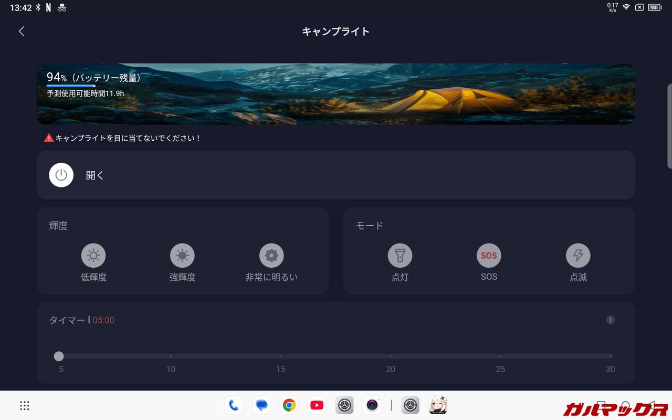The image size is (672, 420).
Task: Set the timer slider to 15
Action: click(x=281, y=356)
